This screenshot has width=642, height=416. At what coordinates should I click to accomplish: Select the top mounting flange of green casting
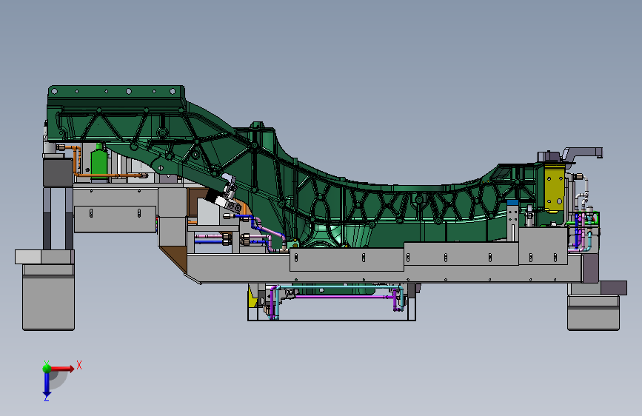[116, 92]
